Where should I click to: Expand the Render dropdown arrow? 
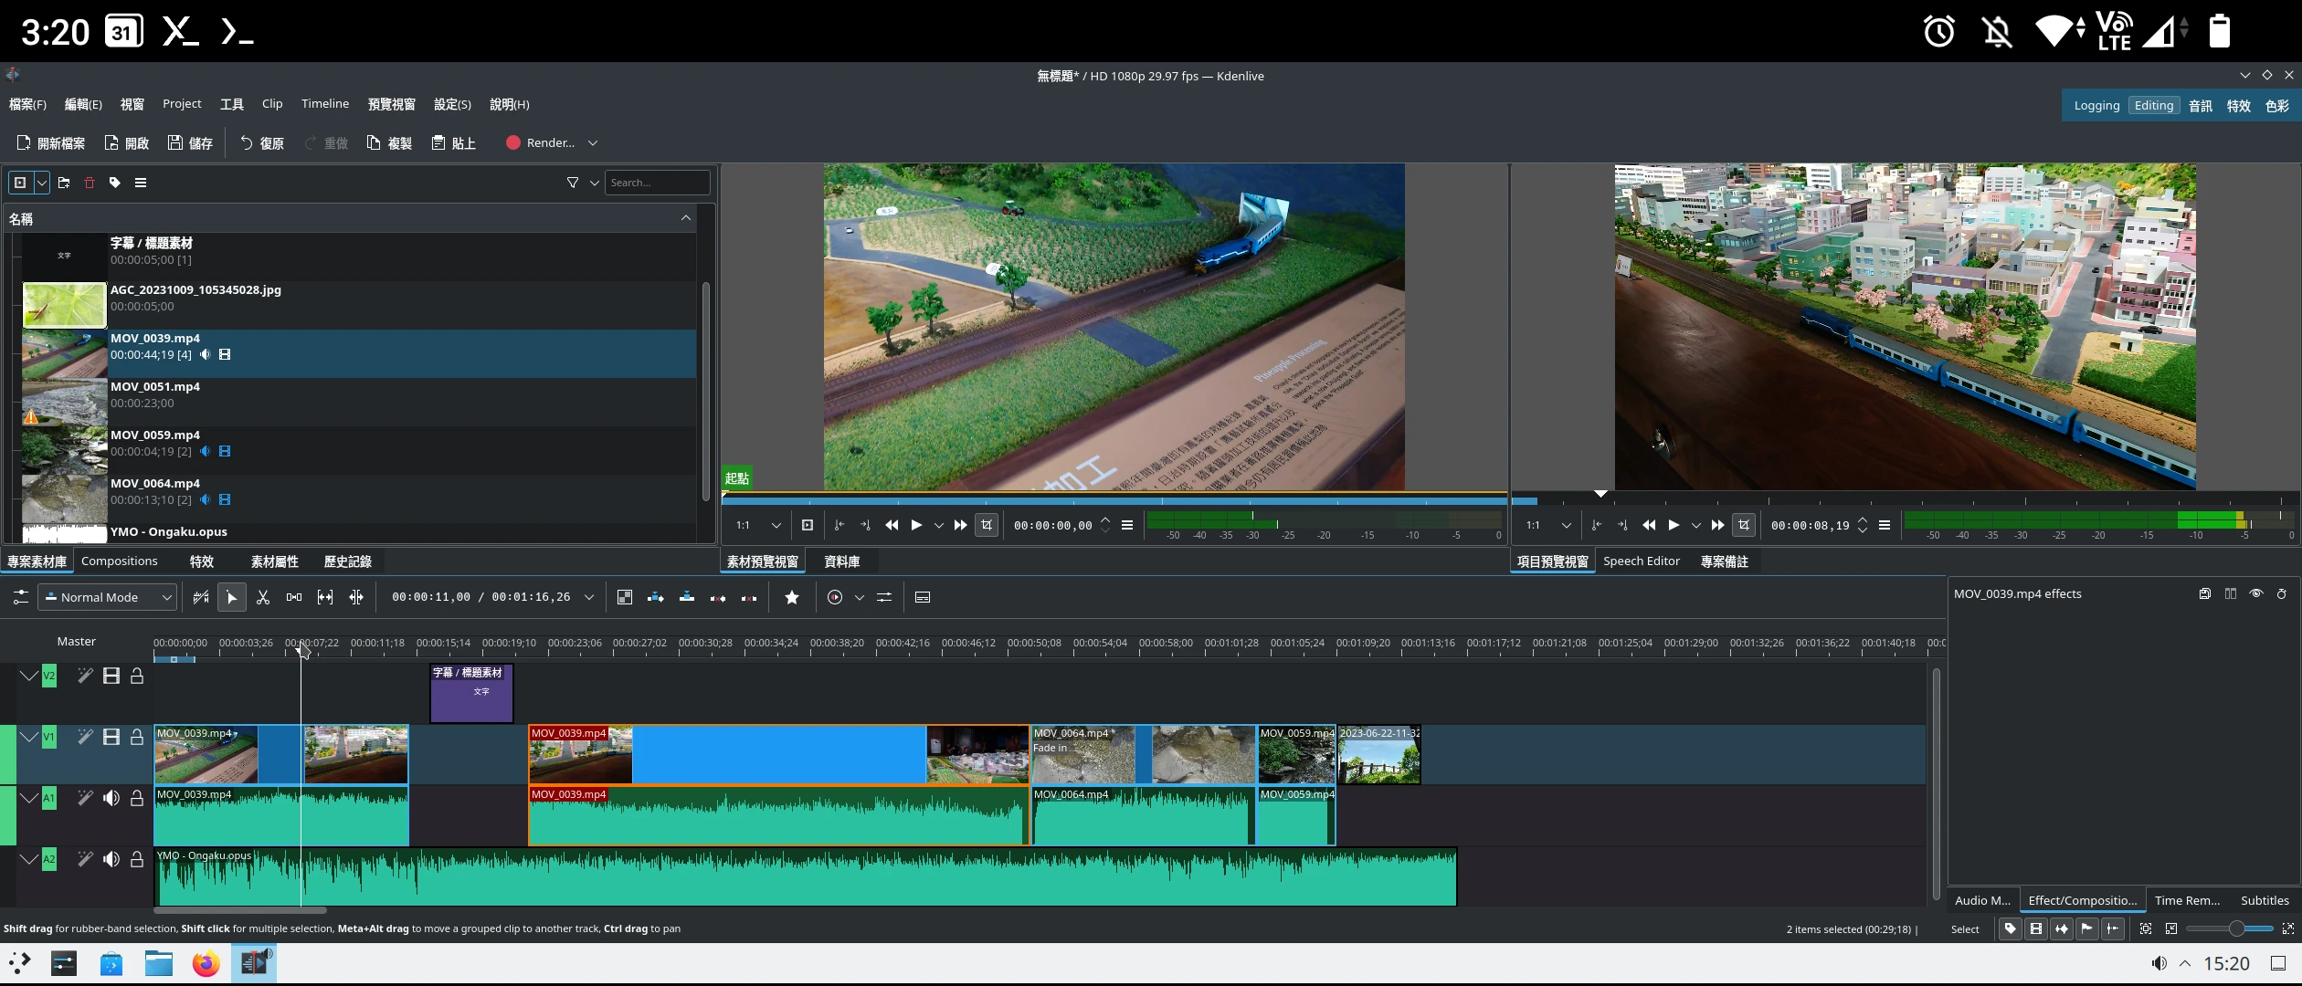point(593,143)
